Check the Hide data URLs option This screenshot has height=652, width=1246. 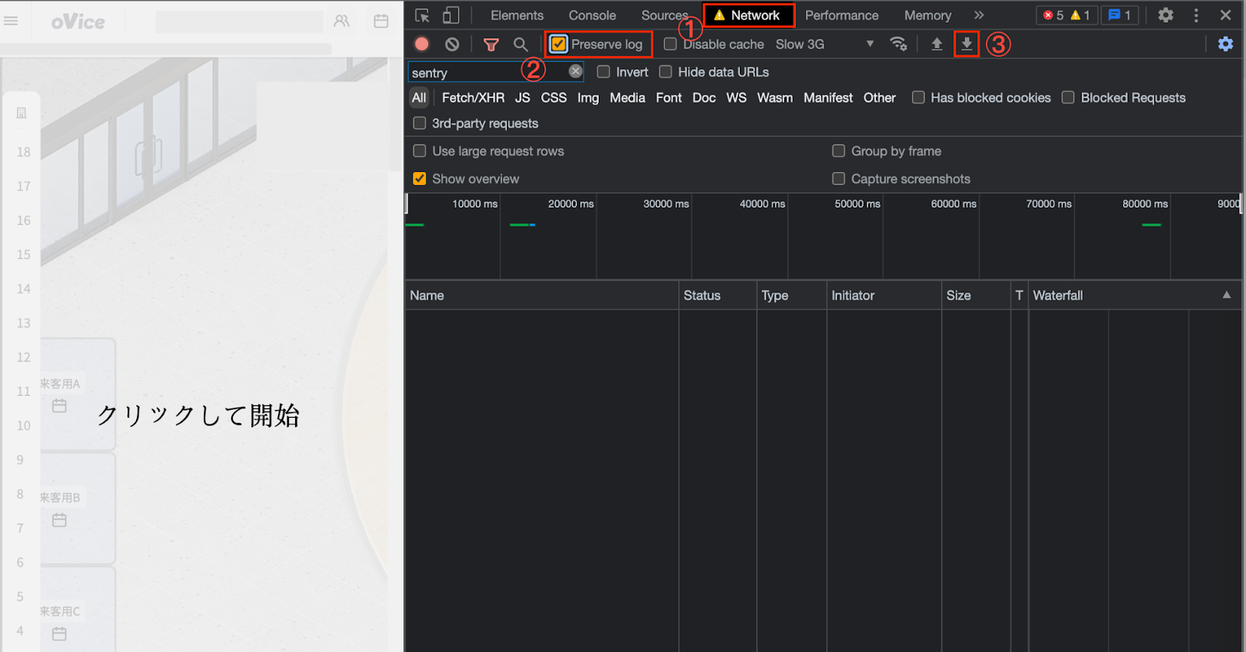666,72
